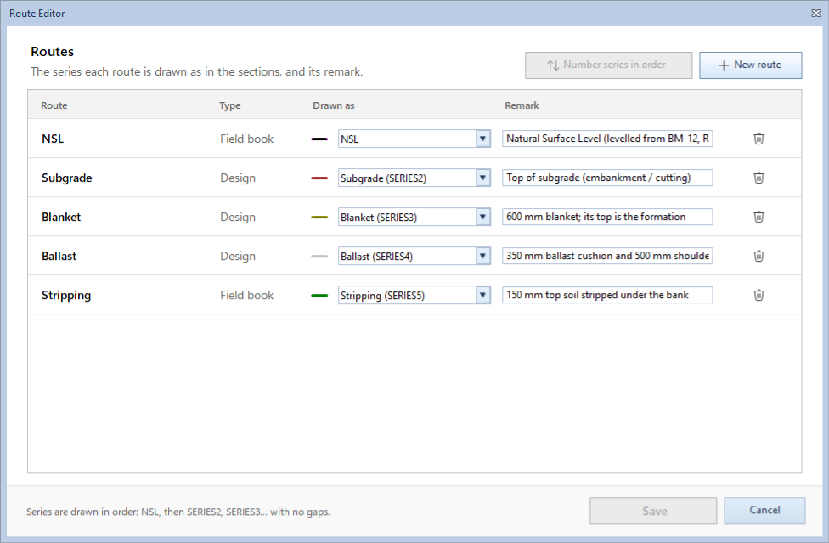Edit the 350 mm ballast cushion remark field
829x543 pixels.
tap(607, 256)
